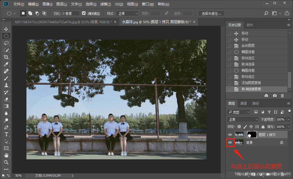The width and height of the screenshot is (293, 179).
Task: Select the Healing Brush tool
Action: click(6, 71)
